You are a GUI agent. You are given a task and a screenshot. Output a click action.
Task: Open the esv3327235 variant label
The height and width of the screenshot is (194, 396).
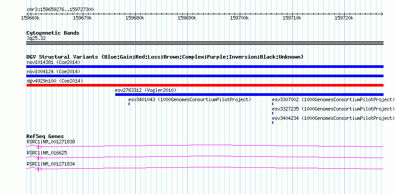pyautogui.click(x=333, y=109)
